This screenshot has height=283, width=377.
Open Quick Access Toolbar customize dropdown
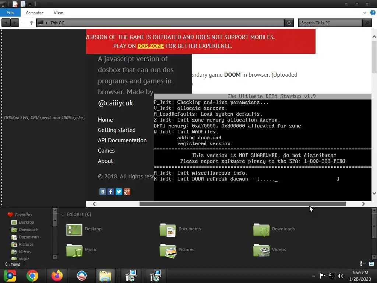(30, 4)
